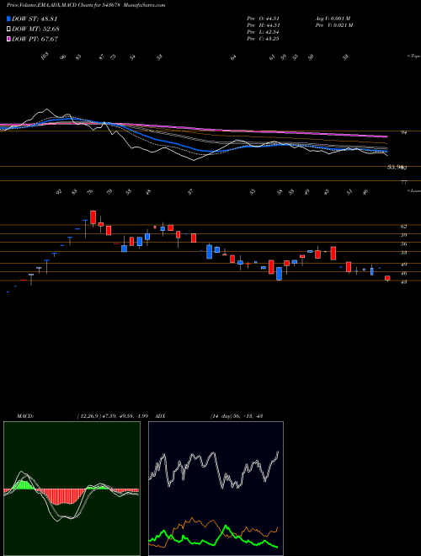Image resolution: width=421 pixels, height=556 pixels.
Task: Select the 'DOW MT: 52.68' legend text
Action: coord(35,29)
